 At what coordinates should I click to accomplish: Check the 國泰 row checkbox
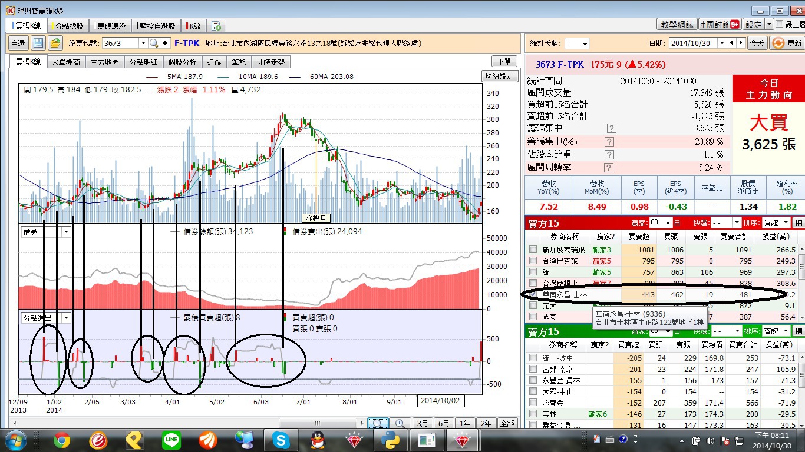click(x=533, y=317)
